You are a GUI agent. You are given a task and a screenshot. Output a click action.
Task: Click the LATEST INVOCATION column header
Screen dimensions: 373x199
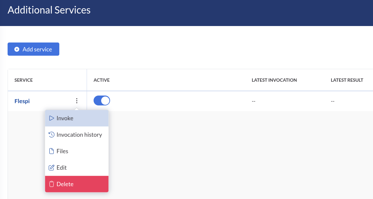point(274,80)
